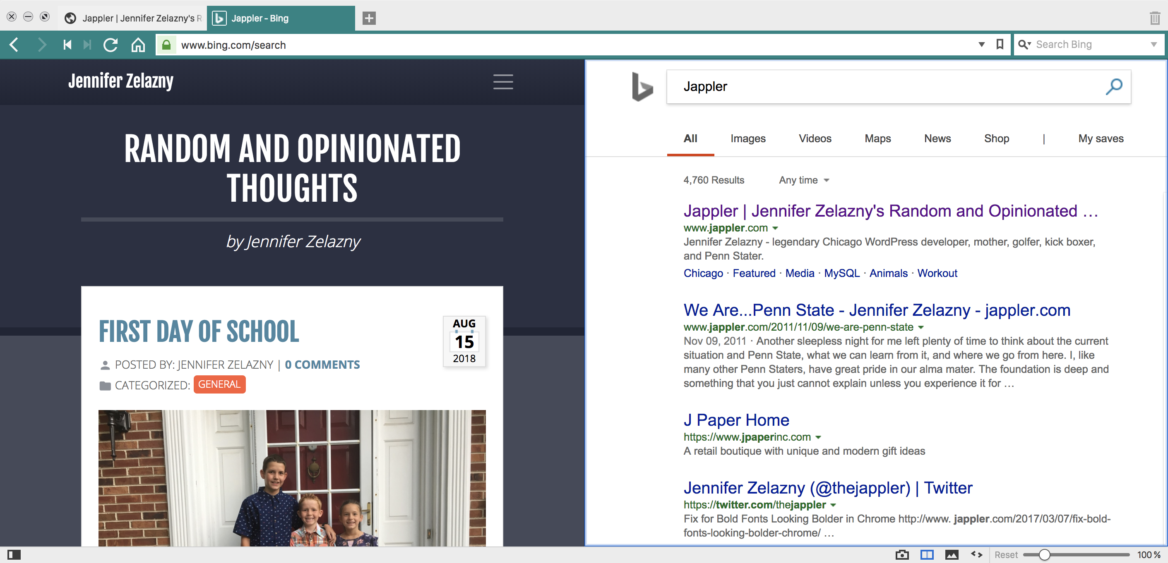Follow the Featured sitelink
This screenshot has height=563, width=1168.
[x=754, y=273]
